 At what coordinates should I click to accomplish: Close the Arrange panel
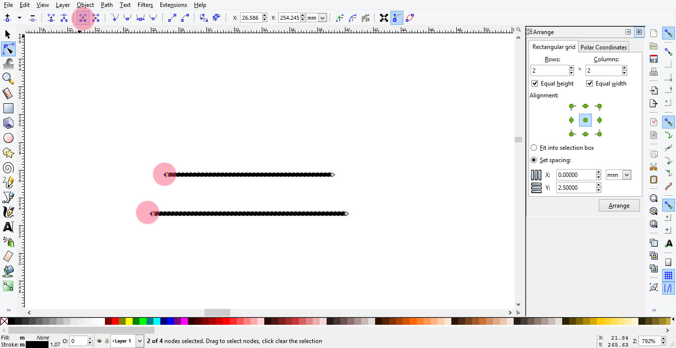[639, 32]
